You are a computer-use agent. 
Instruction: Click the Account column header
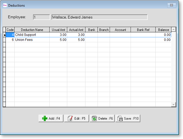[120, 30]
